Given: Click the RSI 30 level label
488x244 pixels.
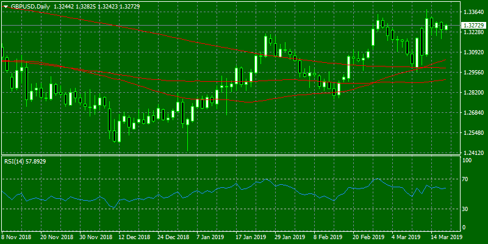Looking at the screenshot, I should click(466, 209).
